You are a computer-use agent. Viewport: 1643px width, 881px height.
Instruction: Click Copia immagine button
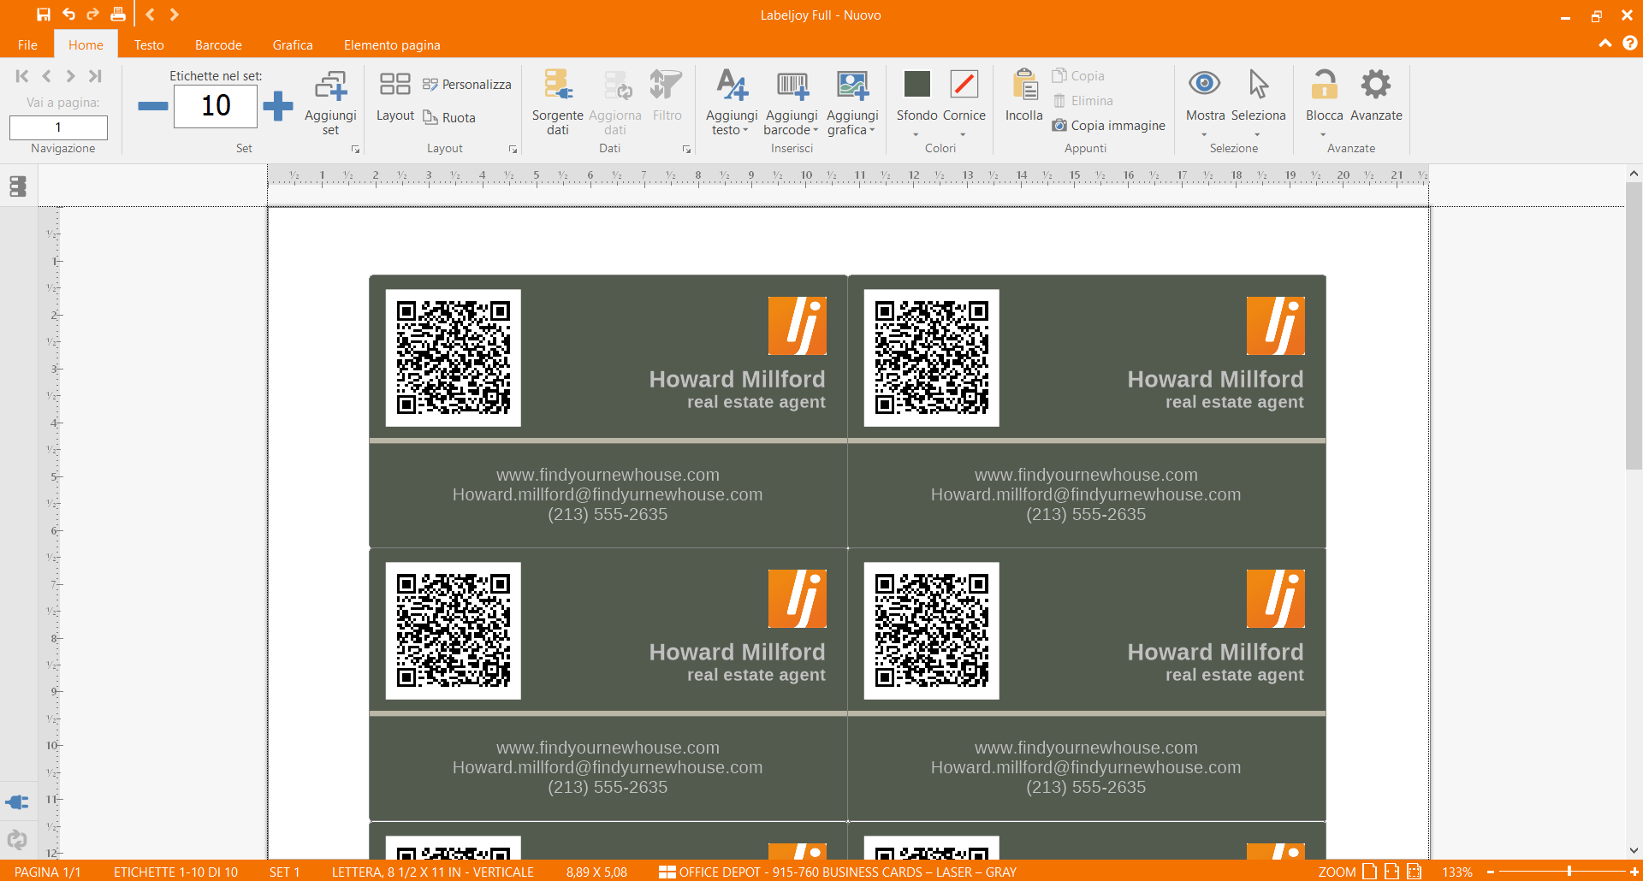coord(1109,125)
